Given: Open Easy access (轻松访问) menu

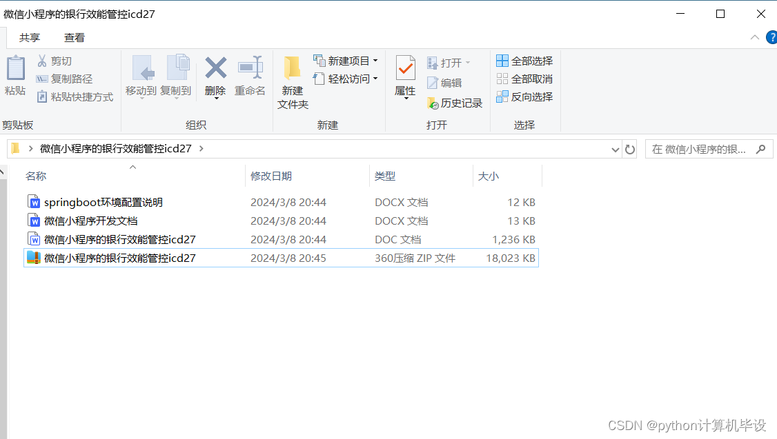Looking at the screenshot, I should click(346, 79).
